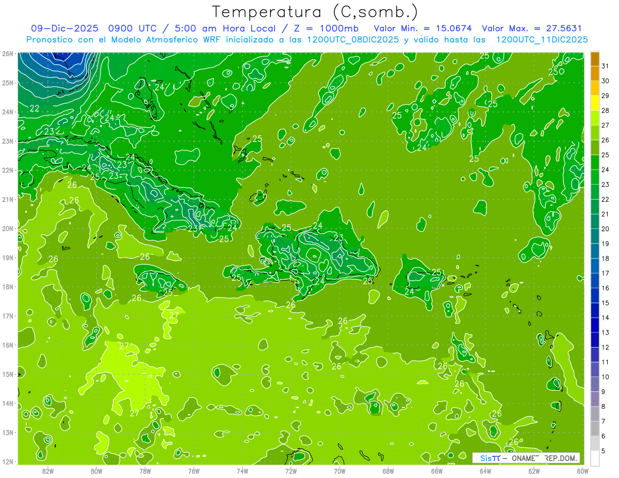
Task: Click the longitude label "78W"
Action: tap(145, 470)
